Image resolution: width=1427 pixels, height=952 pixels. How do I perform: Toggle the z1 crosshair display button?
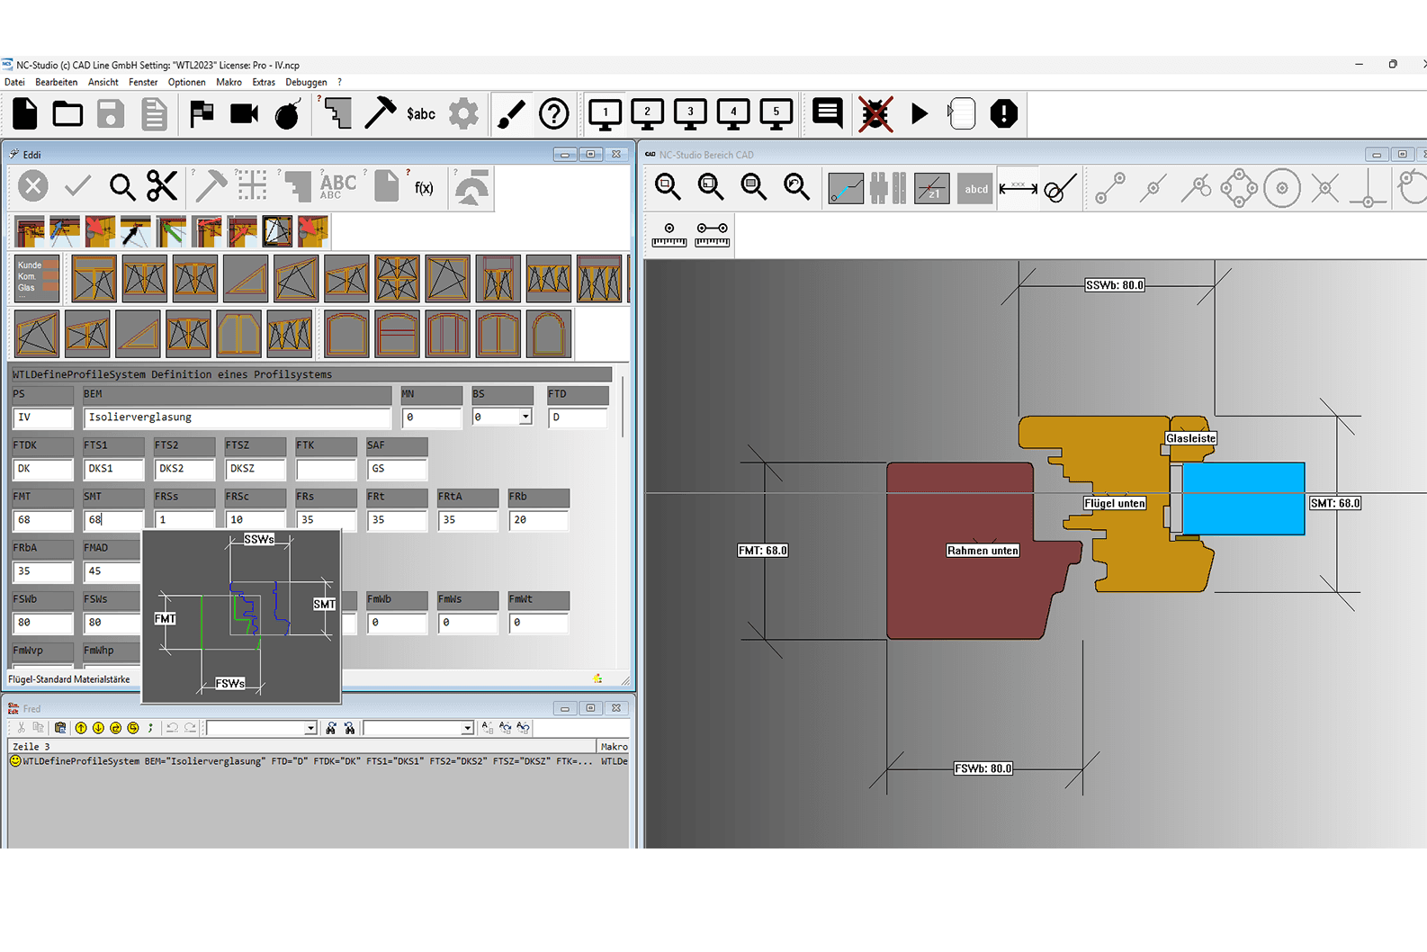click(x=931, y=188)
